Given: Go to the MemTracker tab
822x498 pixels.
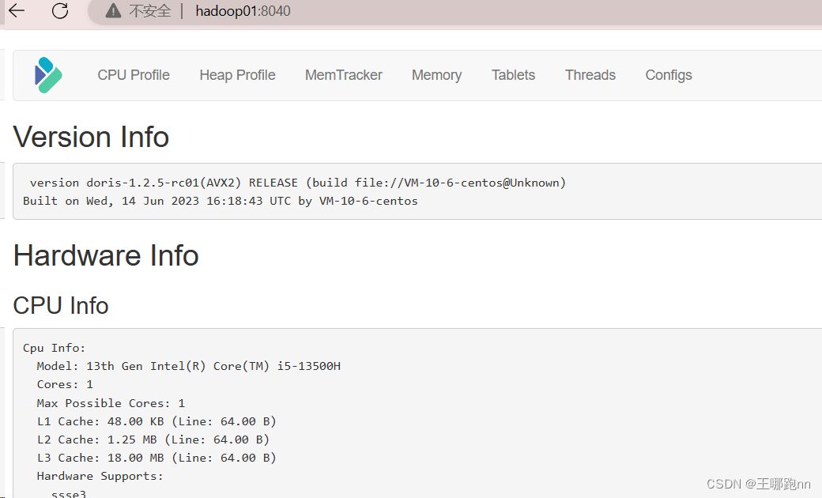Looking at the screenshot, I should pos(344,75).
